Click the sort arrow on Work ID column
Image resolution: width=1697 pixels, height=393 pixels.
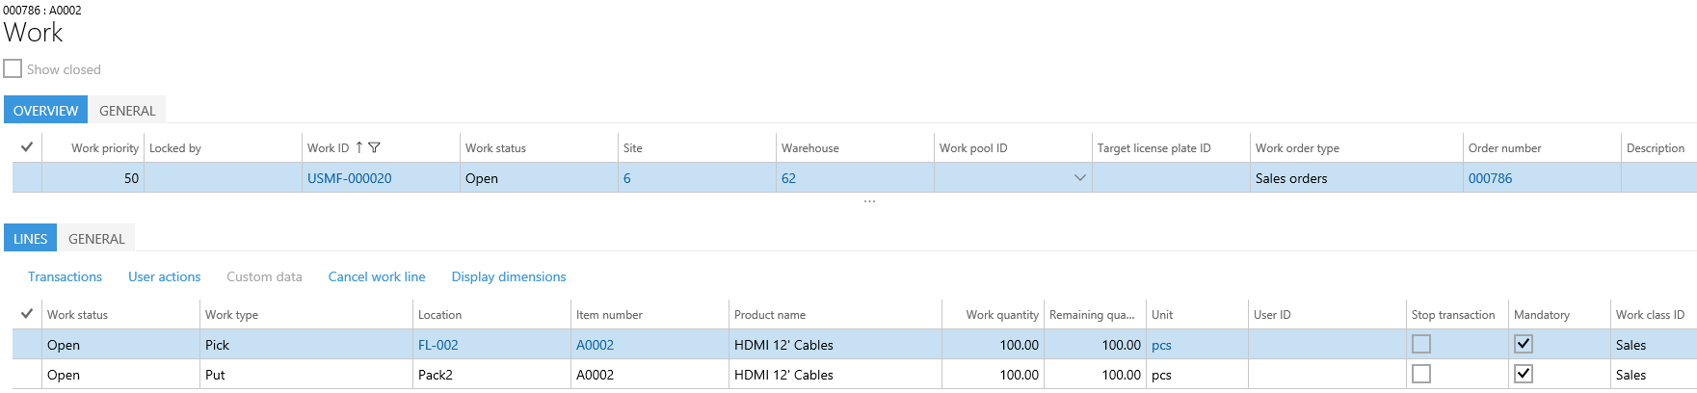[359, 147]
